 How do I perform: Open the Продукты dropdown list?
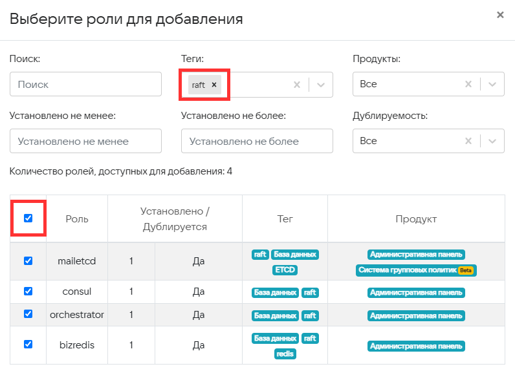pyautogui.click(x=493, y=85)
